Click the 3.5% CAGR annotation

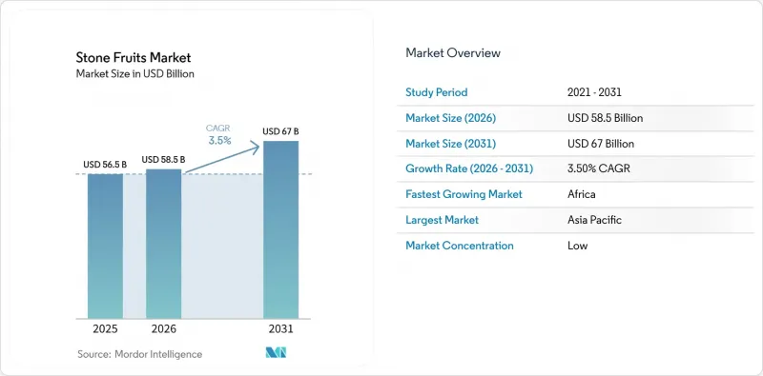click(x=220, y=141)
